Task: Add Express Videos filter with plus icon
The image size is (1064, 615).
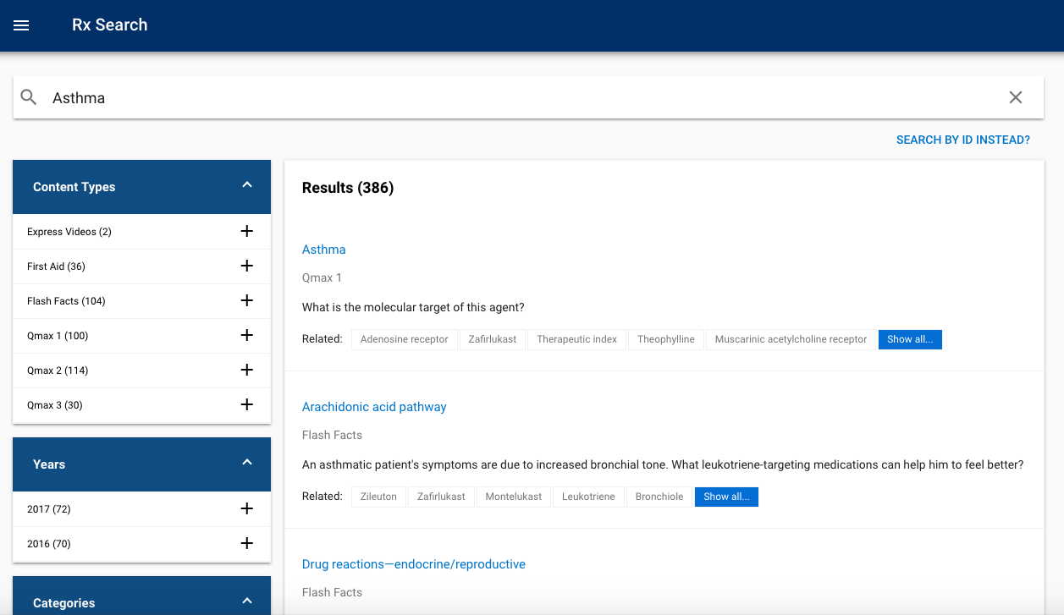Action: tap(247, 231)
